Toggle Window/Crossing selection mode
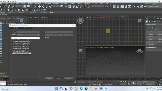 pos(35,6)
